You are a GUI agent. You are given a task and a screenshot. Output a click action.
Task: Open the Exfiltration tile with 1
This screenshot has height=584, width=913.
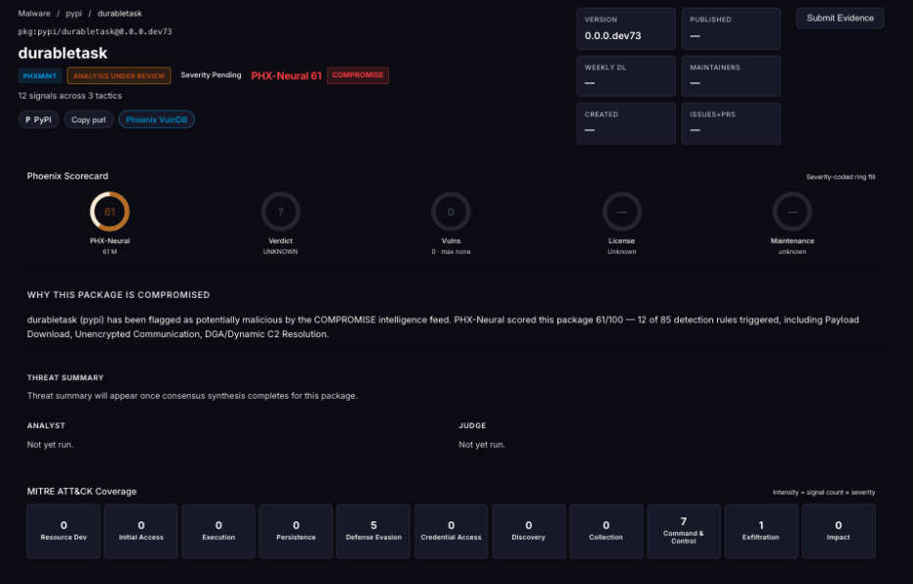pos(761,531)
